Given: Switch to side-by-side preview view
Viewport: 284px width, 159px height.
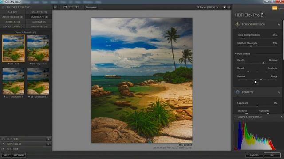Looking at the screenshot, I should 77,7.
